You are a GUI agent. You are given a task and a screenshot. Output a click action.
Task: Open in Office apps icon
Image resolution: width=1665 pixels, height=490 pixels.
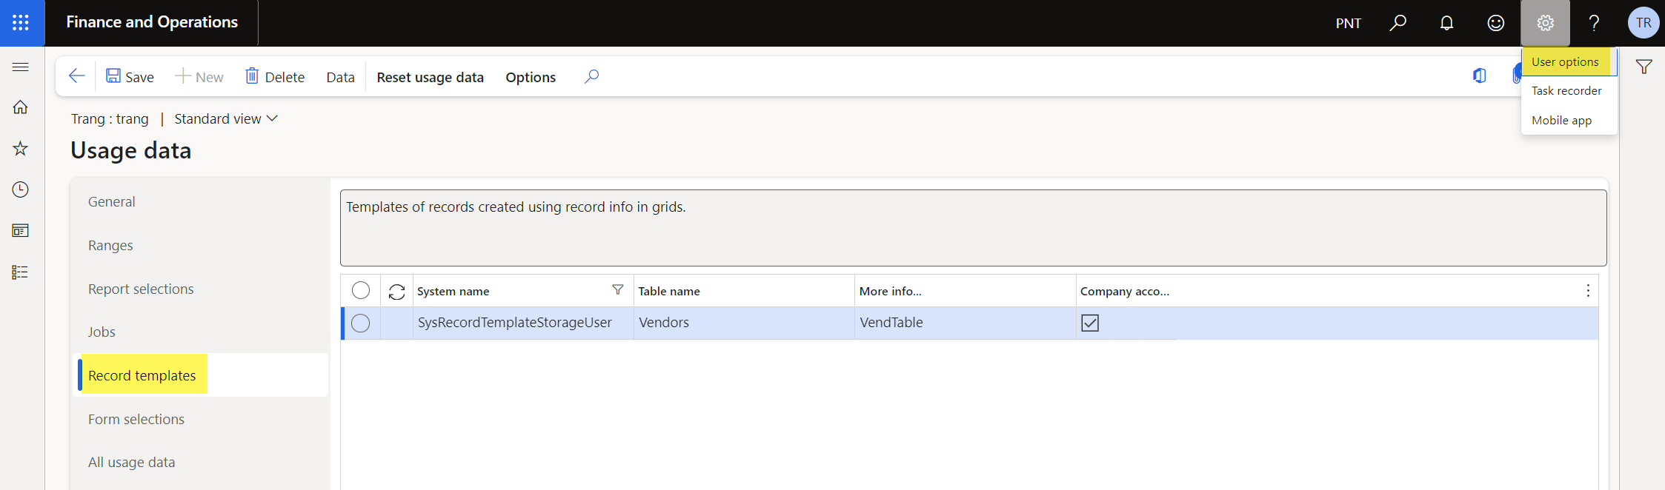pos(1479,75)
